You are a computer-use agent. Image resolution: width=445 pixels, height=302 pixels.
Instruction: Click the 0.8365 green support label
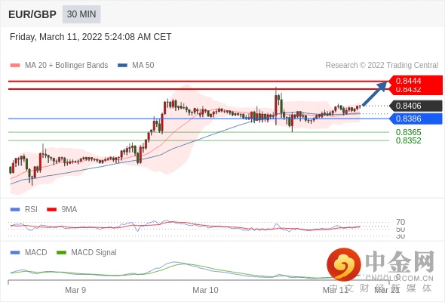pos(408,132)
